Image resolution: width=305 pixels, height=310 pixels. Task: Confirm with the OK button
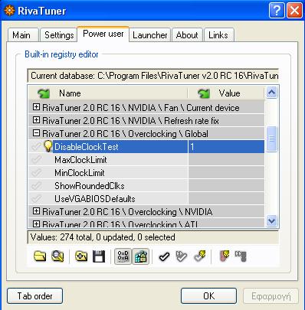pos(208,296)
